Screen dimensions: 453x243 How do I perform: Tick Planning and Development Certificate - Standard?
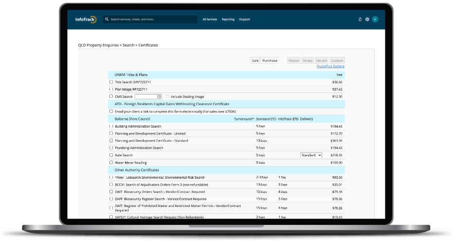(x=111, y=141)
